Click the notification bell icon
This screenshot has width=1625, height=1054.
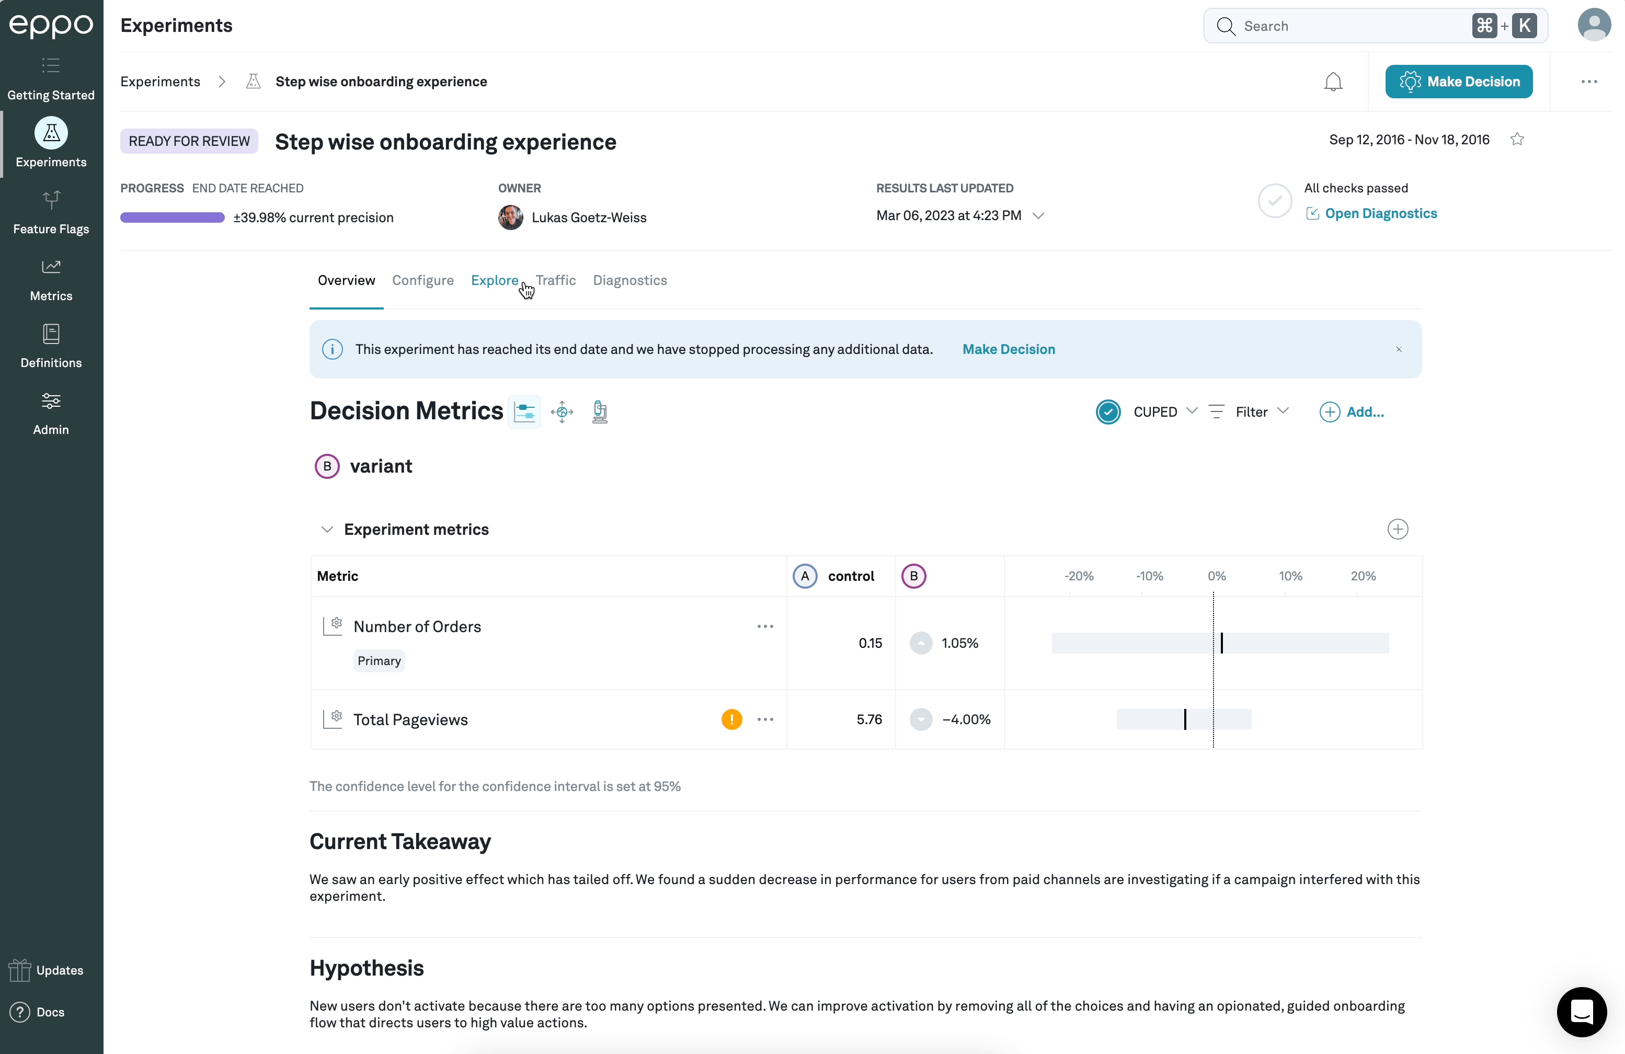click(1333, 82)
